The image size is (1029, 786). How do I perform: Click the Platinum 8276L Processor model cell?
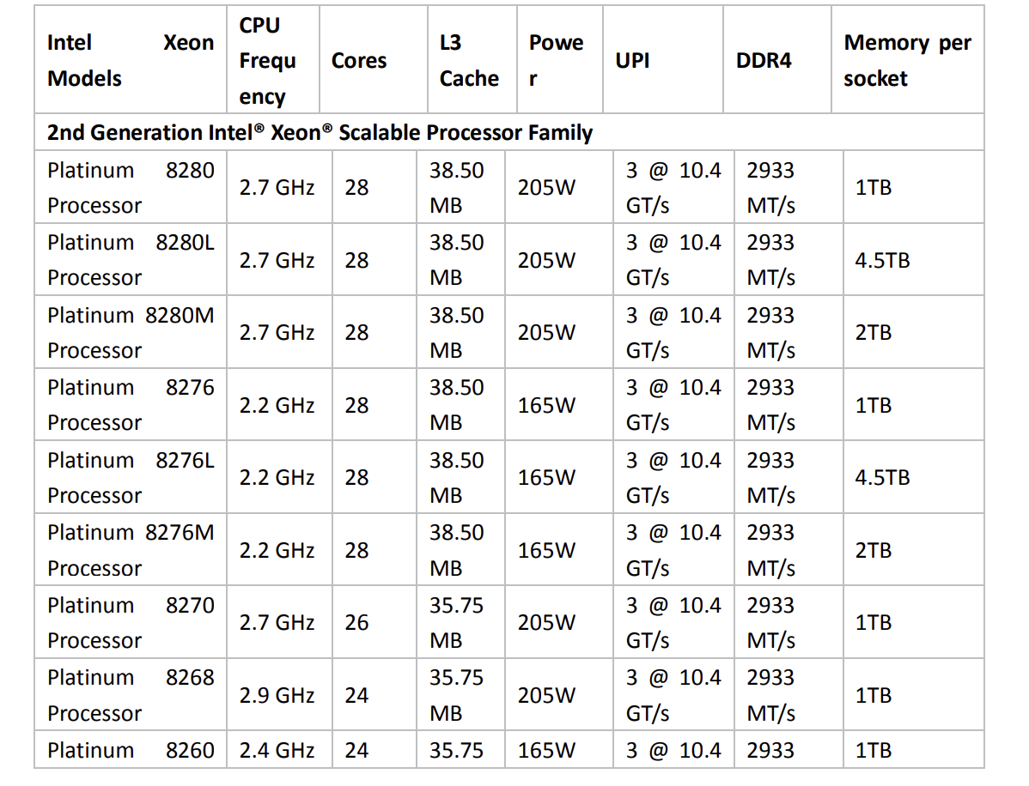click(131, 478)
